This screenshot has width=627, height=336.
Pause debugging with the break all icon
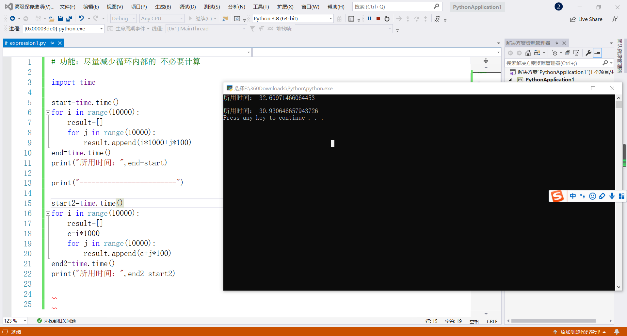pos(369,19)
